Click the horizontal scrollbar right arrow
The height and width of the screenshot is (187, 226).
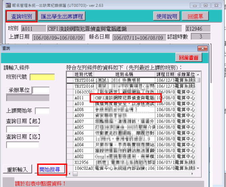192,173
